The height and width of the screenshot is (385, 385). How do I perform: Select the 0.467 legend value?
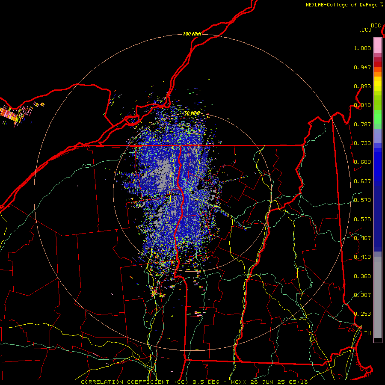[362, 238]
